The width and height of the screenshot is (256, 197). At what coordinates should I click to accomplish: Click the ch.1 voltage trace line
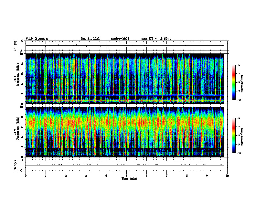(125, 46)
